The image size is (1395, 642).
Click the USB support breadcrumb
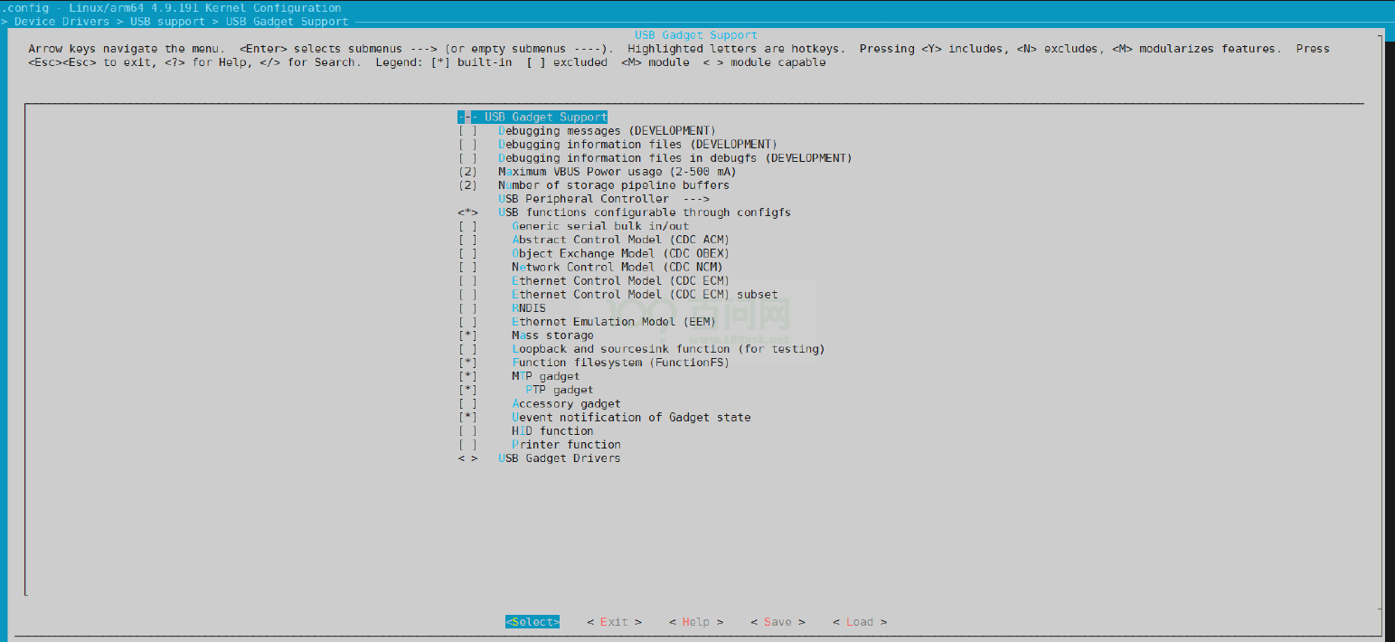click(x=168, y=21)
